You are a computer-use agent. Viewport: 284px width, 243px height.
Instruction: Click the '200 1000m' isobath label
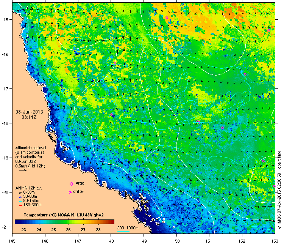click(128, 228)
